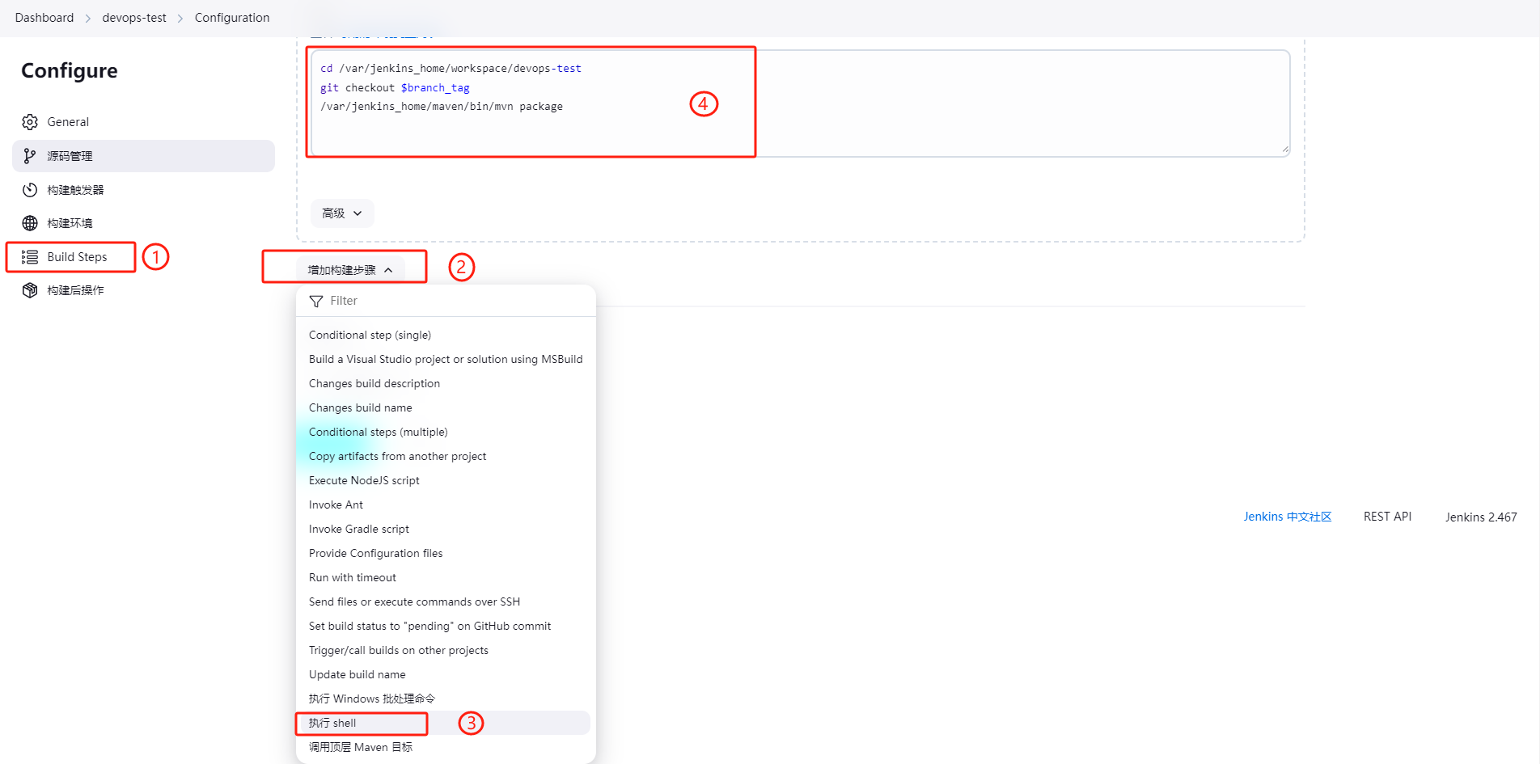Open devops-test breadcrumb link
The height and width of the screenshot is (764, 1540).
134,18
